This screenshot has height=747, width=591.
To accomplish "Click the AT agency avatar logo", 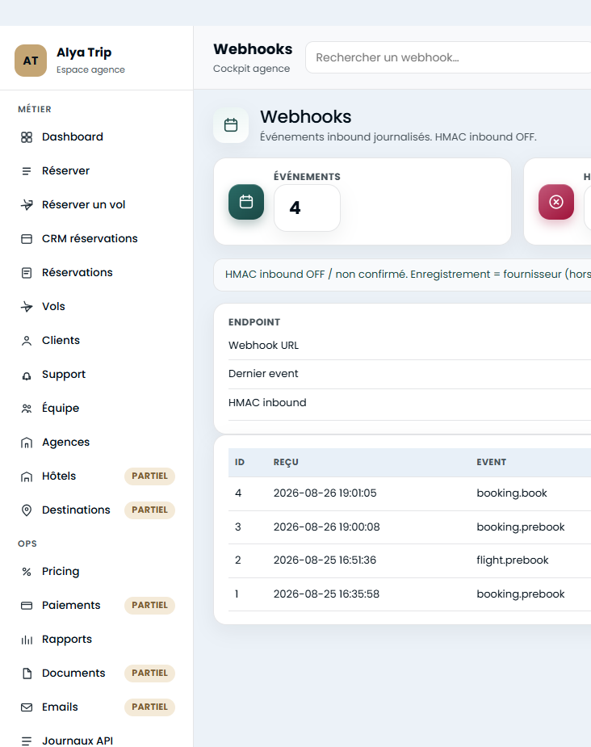I will tap(31, 61).
